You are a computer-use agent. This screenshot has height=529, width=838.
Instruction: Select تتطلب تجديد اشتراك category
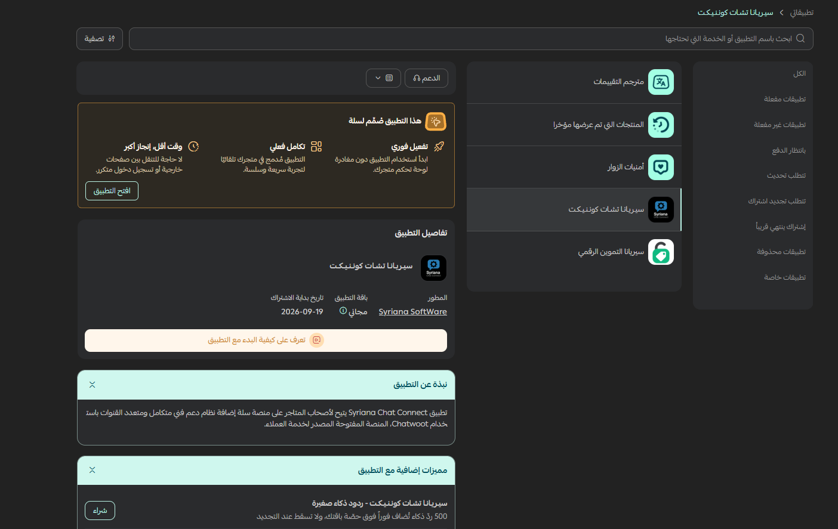(777, 201)
